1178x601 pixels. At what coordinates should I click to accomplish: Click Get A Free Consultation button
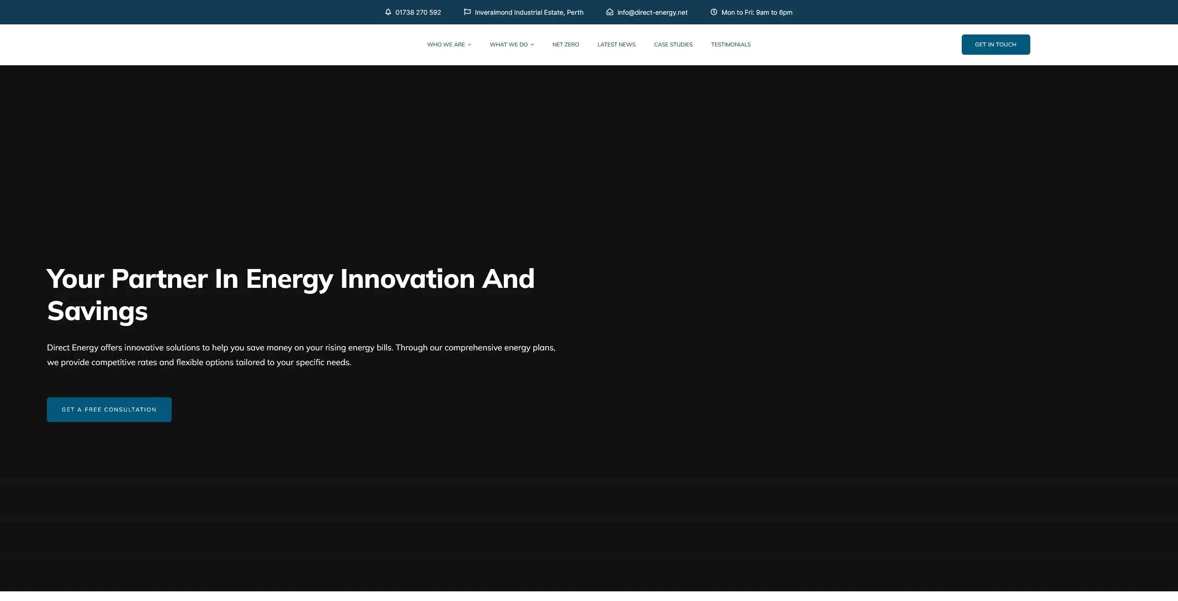[x=109, y=410]
